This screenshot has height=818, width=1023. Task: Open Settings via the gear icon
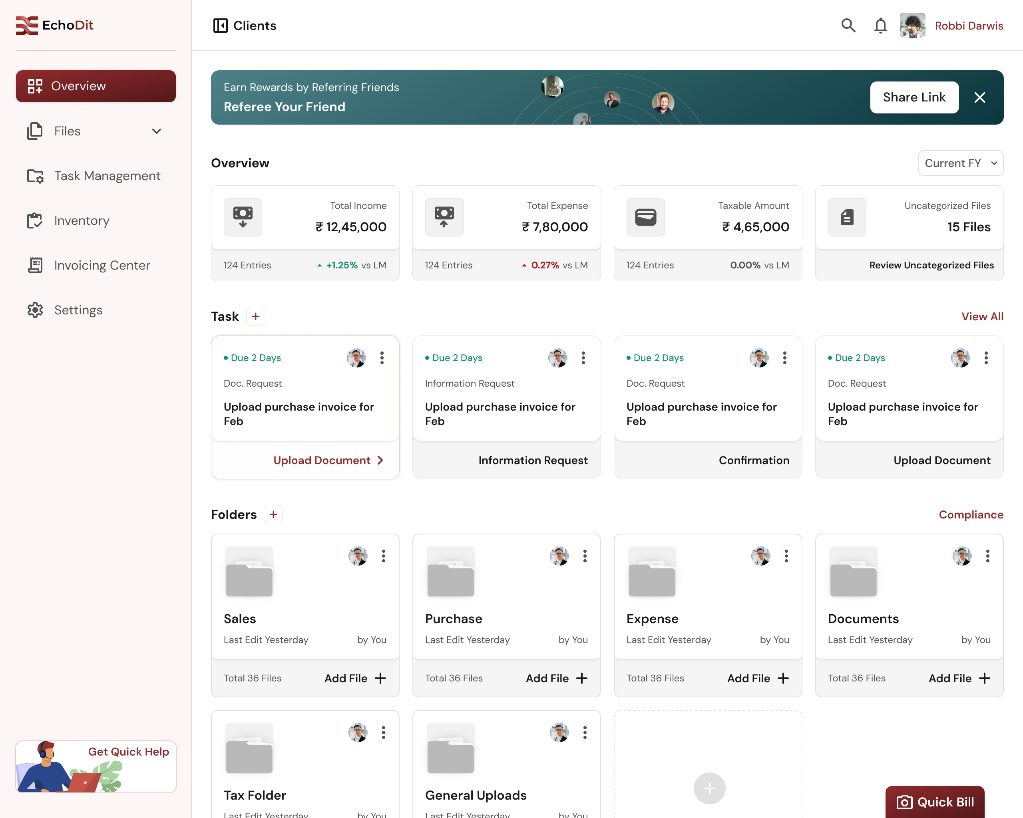(35, 310)
